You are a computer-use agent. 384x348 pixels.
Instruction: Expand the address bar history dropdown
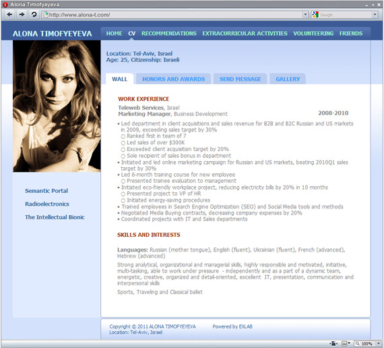tap(305, 14)
